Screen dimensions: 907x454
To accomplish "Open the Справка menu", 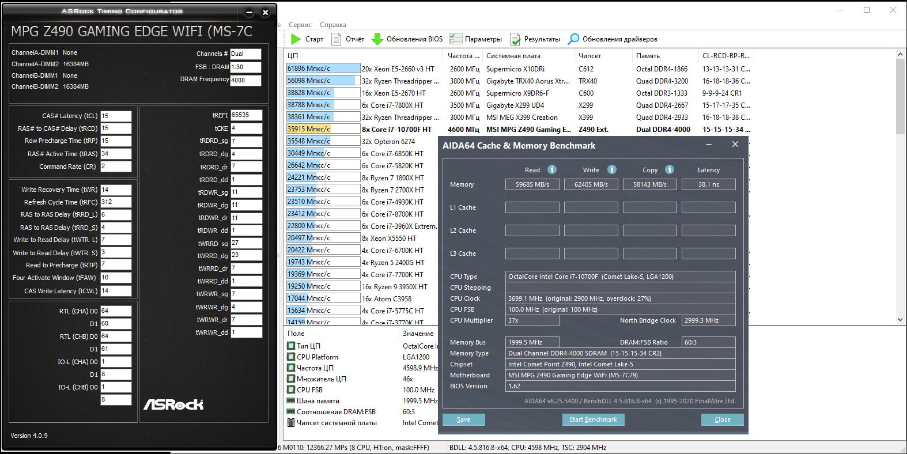I will [x=333, y=25].
